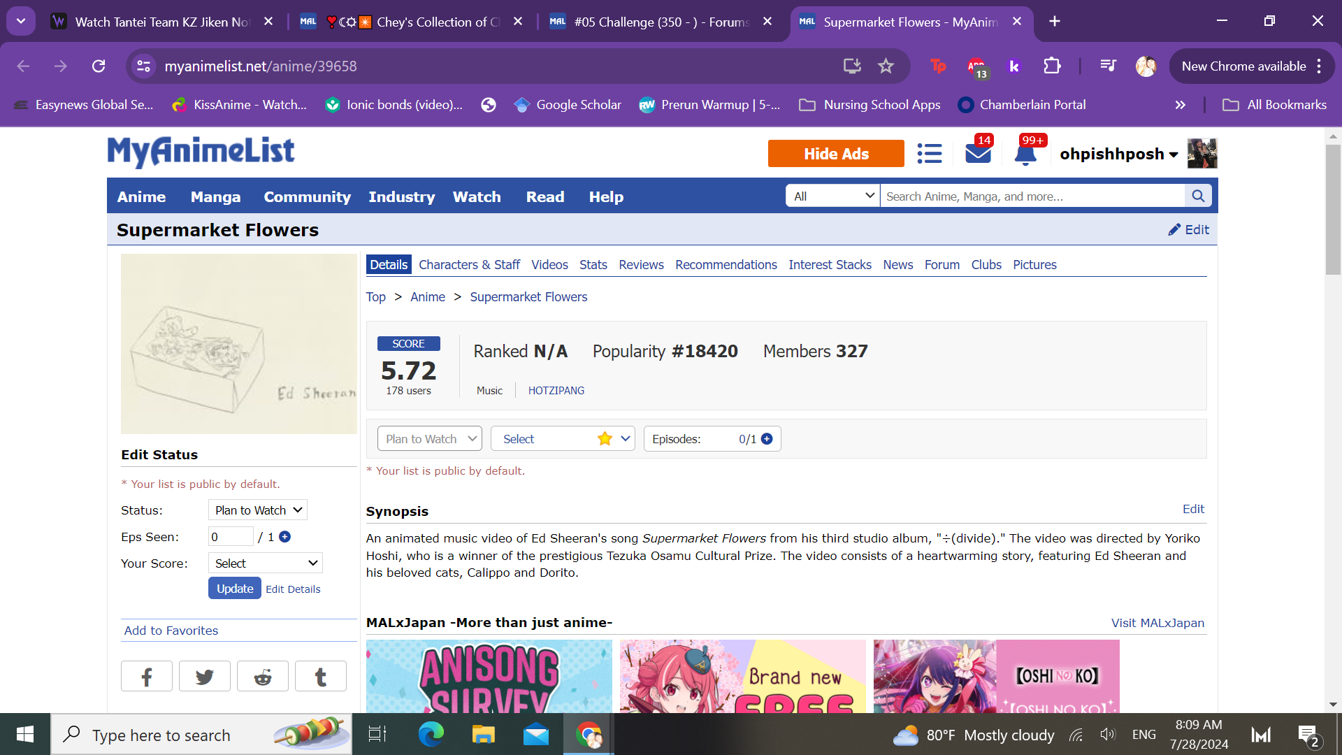Expand the ohpishhposh user menu
The width and height of the screenshot is (1342, 755).
(x=1119, y=154)
